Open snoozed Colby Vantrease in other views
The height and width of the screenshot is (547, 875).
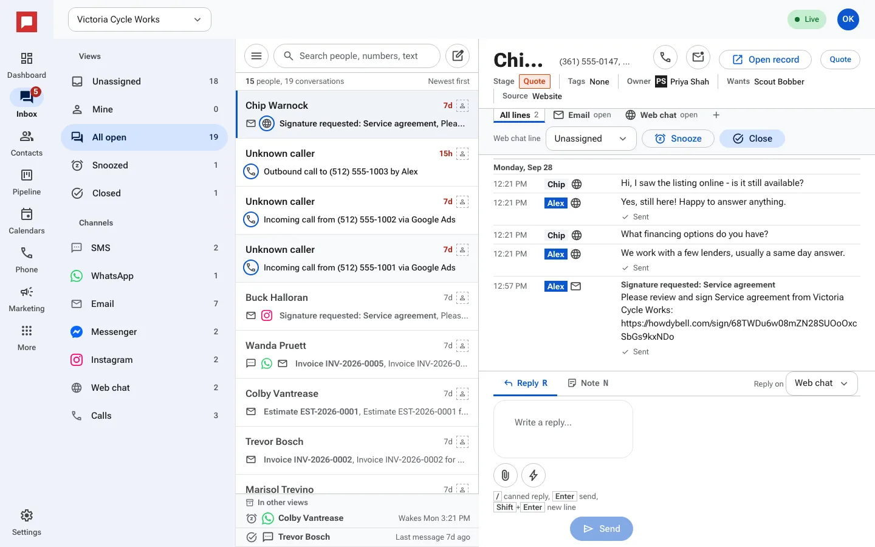point(357,518)
